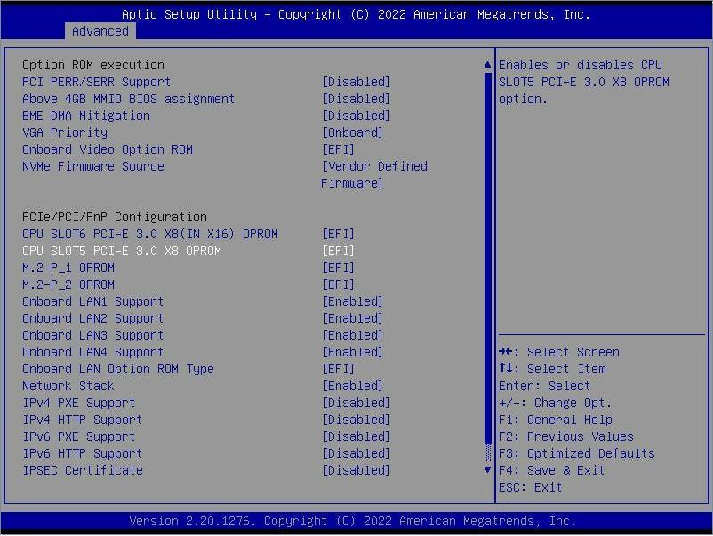
Task: Toggle Onboard LAN3 Support [Enabled] value
Action: pos(352,335)
